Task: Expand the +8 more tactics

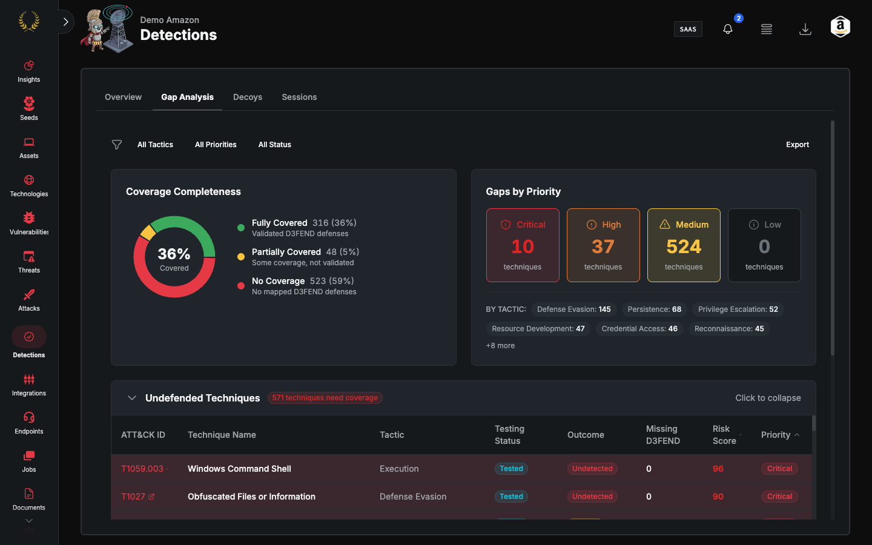Action: point(500,346)
